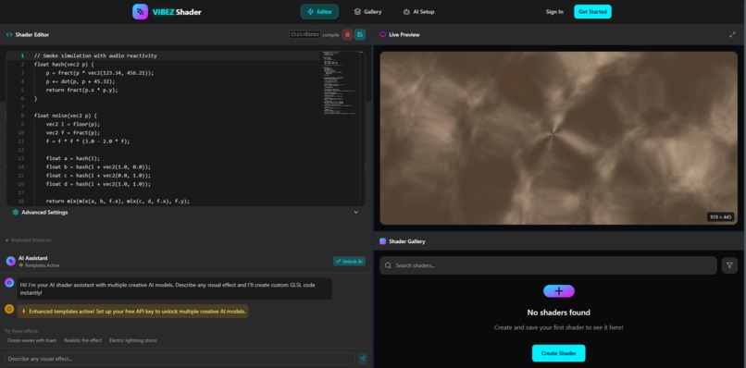Click the "No shaders found" heading
Image resolution: width=746 pixels, height=368 pixels.
[x=558, y=313]
